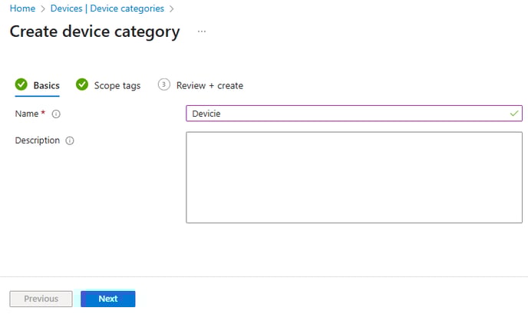Focus the Name input containing Devicie
Screen dimensions: 528x314
354,114
